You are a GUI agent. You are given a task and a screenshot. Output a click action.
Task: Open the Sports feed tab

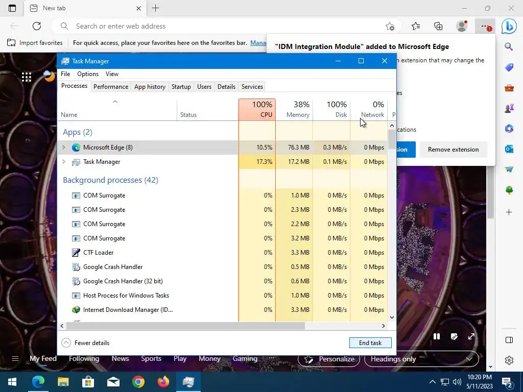151,359
